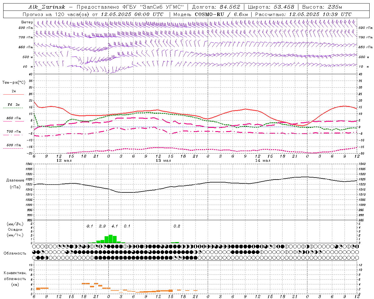Click the 'Облачность' cloud cover label
Viewport: 374px width, 299px height.
(x=15, y=253)
